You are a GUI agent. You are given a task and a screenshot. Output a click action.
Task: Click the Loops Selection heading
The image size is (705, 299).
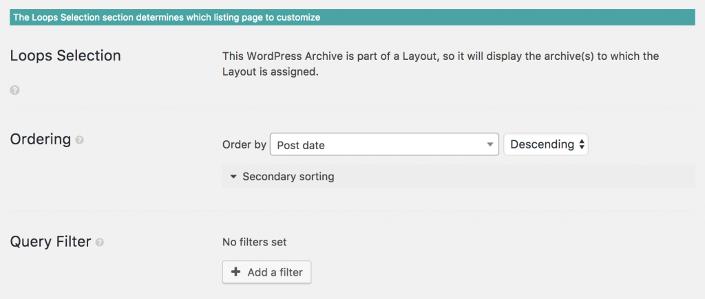(x=65, y=56)
